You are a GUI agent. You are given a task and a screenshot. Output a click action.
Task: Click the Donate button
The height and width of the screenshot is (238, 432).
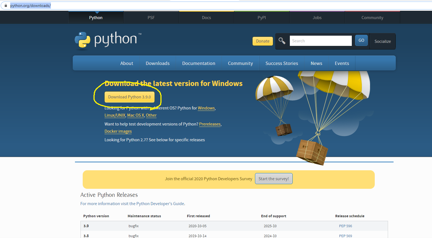263,41
